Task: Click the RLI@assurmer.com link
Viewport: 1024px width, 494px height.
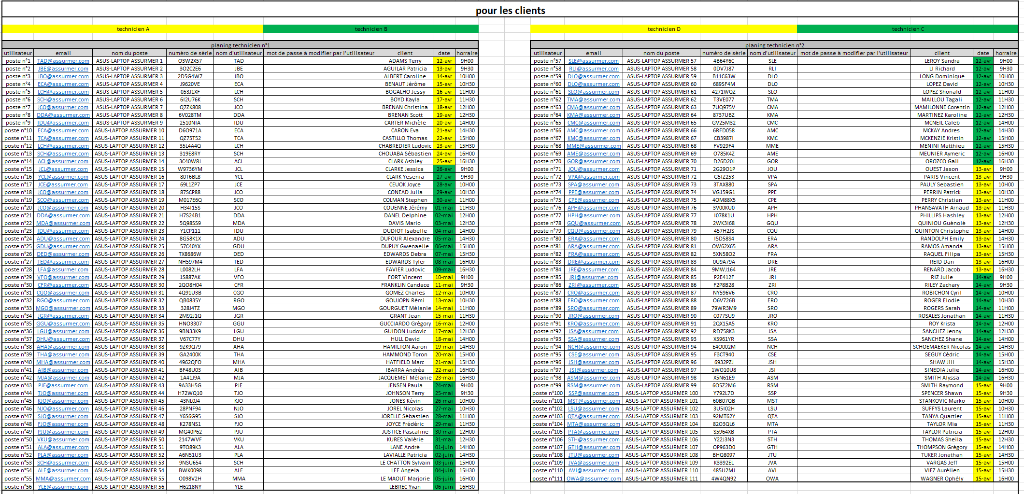Action: (x=594, y=69)
